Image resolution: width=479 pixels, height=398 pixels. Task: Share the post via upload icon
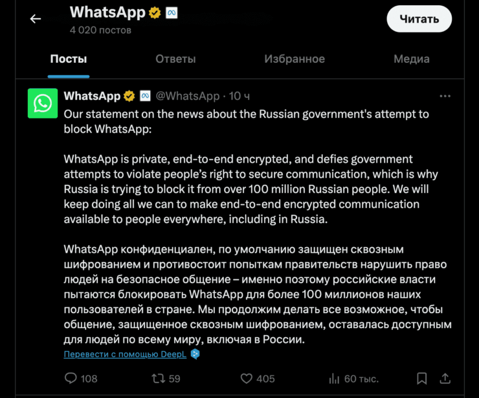click(445, 378)
